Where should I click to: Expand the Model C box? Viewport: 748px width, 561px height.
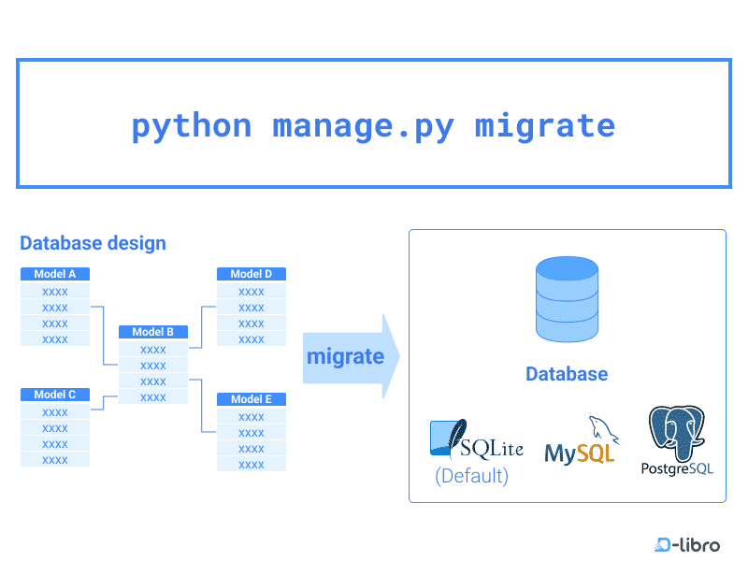pyautogui.click(x=54, y=395)
